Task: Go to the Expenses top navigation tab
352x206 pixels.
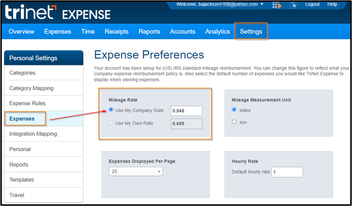Action: pyautogui.click(x=58, y=32)
